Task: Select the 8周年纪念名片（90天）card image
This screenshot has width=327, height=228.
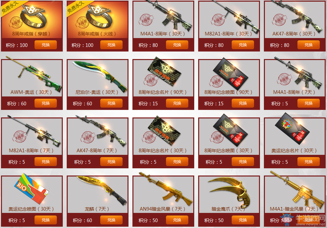Action: click(164, 72)
